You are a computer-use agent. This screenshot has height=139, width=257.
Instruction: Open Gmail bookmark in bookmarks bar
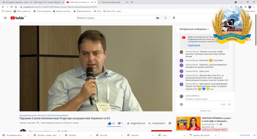click(98, 11)
